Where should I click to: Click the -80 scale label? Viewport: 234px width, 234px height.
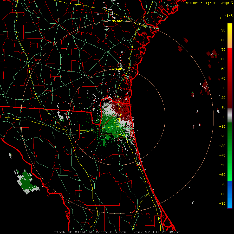coord(222,194)
